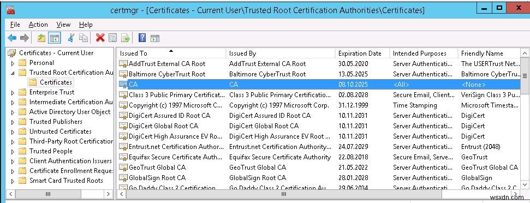
Task: Toggle the Show/Hide Console Tree icon
Action: point(54,38)
